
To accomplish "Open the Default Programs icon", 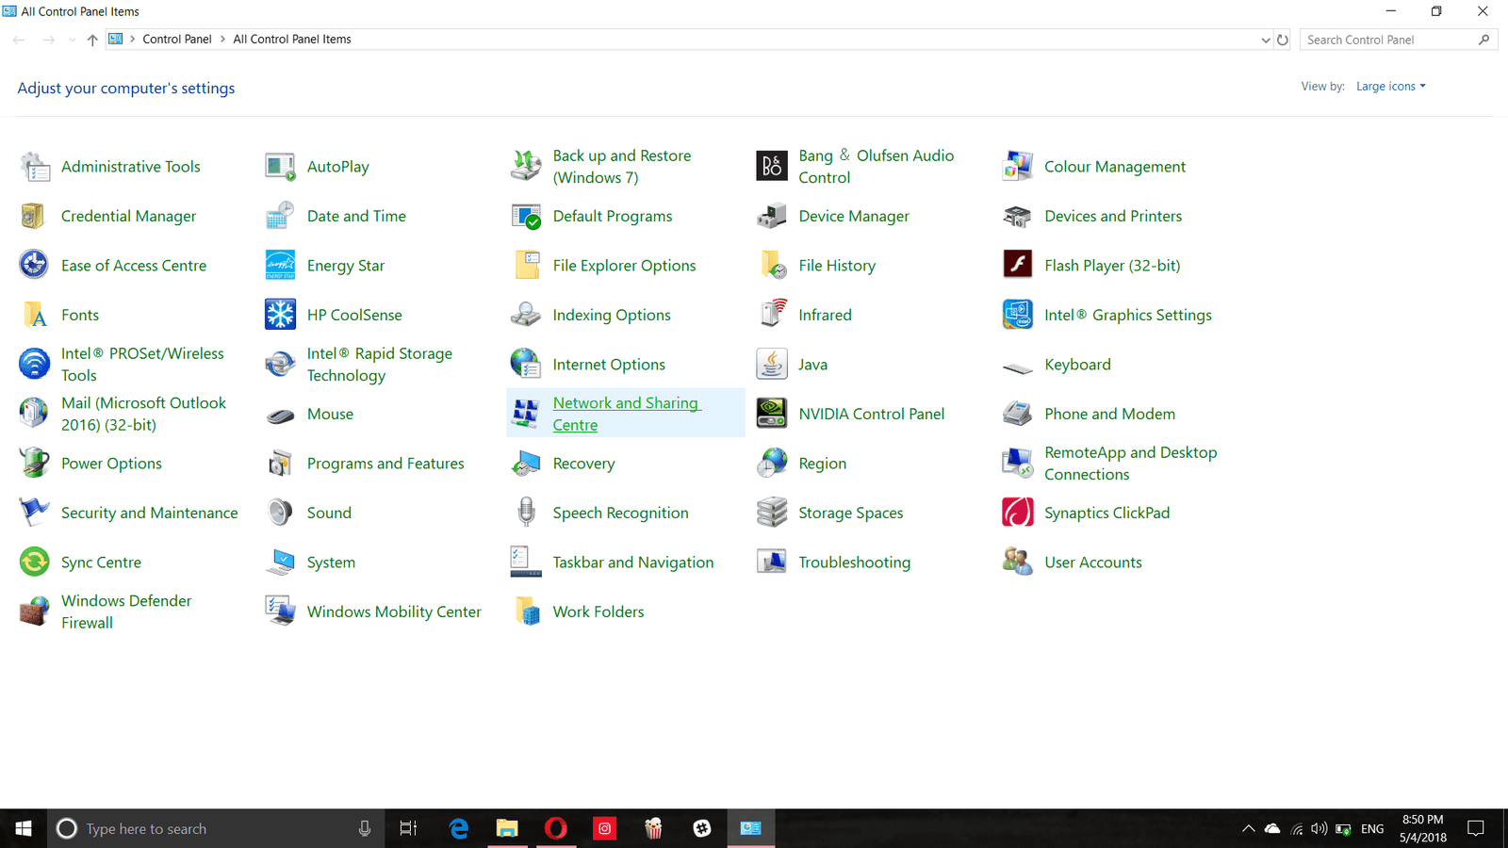I will (x=526, y=216).
